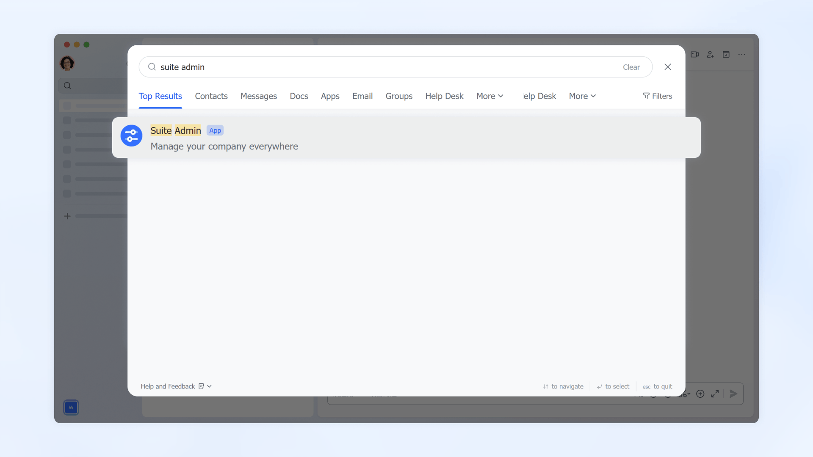This screenshot has width=813, height=457.
Task: Open the search Filters
Action: pos(658,96)
